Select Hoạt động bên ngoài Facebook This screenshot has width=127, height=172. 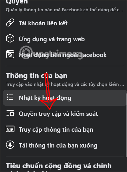(x=63, y=55)
